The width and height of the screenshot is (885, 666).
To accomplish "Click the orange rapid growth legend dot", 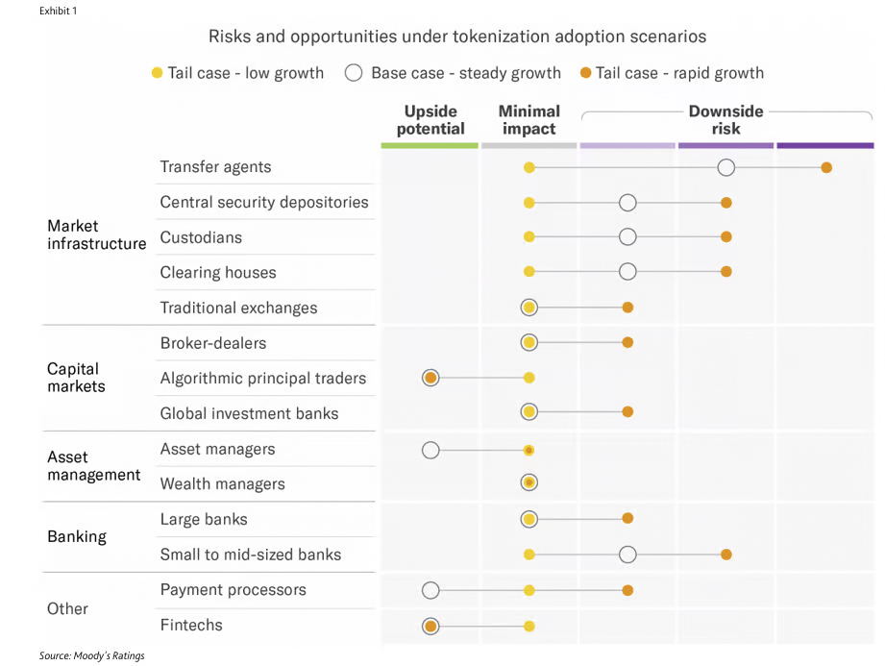I will click(x=585, y=73).
